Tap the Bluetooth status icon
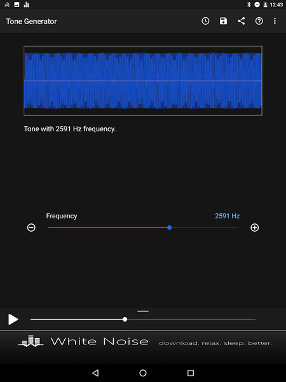This screenshot has width=286, height=382. pyautogui.click(x=249, y=4)
